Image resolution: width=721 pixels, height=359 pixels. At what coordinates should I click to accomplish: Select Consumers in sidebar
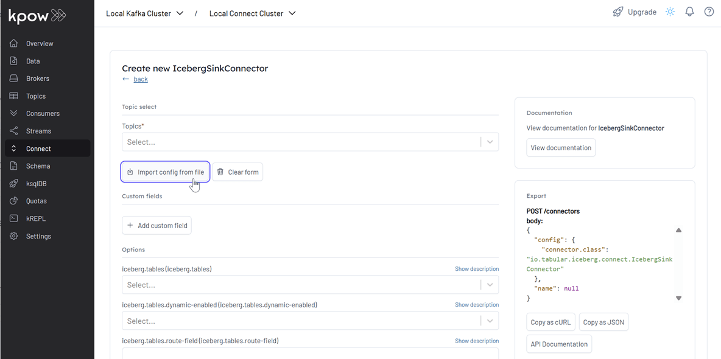click(43, 114)
